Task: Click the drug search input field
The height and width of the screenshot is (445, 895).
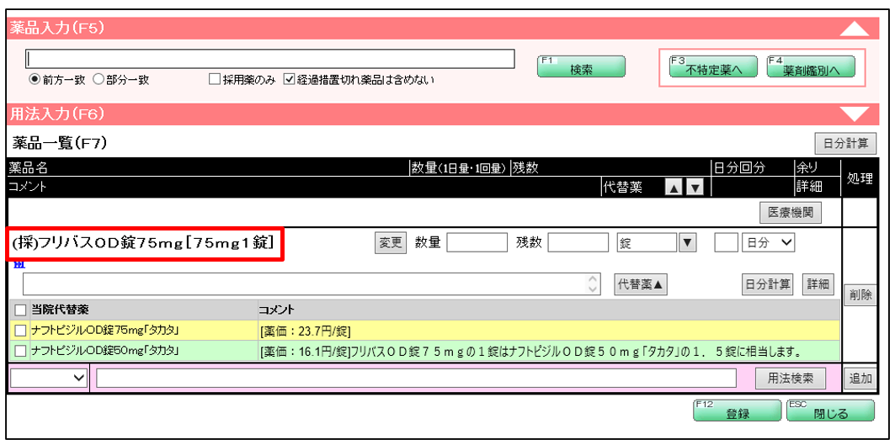Action: pyautogui.click(x=270, y=59)
